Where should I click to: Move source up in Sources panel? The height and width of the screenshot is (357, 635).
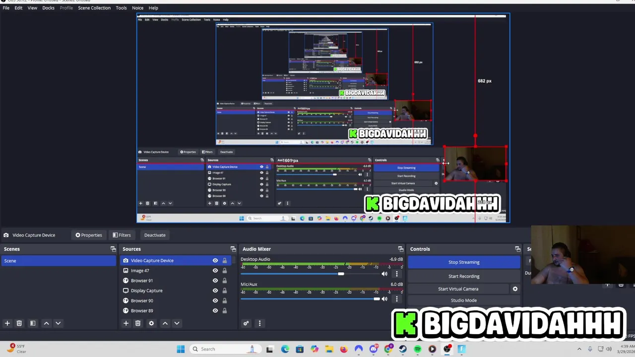click(x=165, y=323)
